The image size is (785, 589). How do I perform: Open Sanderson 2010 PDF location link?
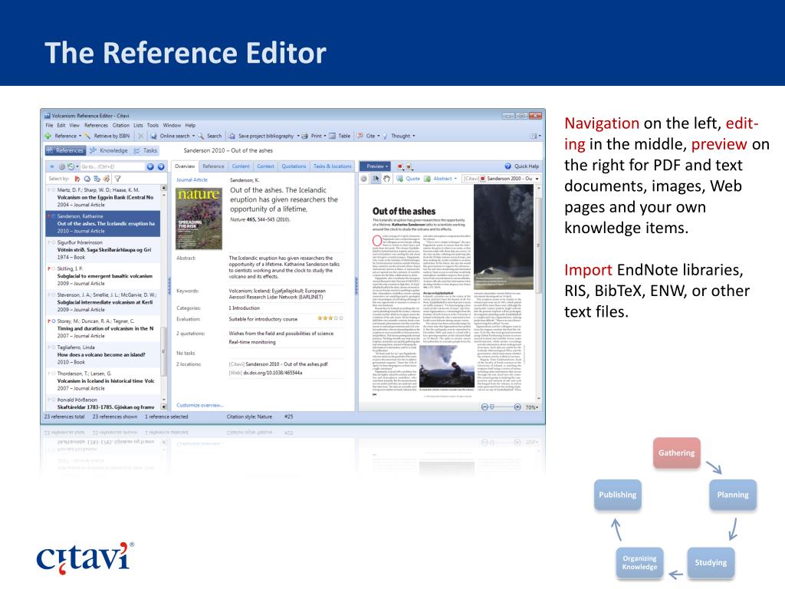coord(287,364)
